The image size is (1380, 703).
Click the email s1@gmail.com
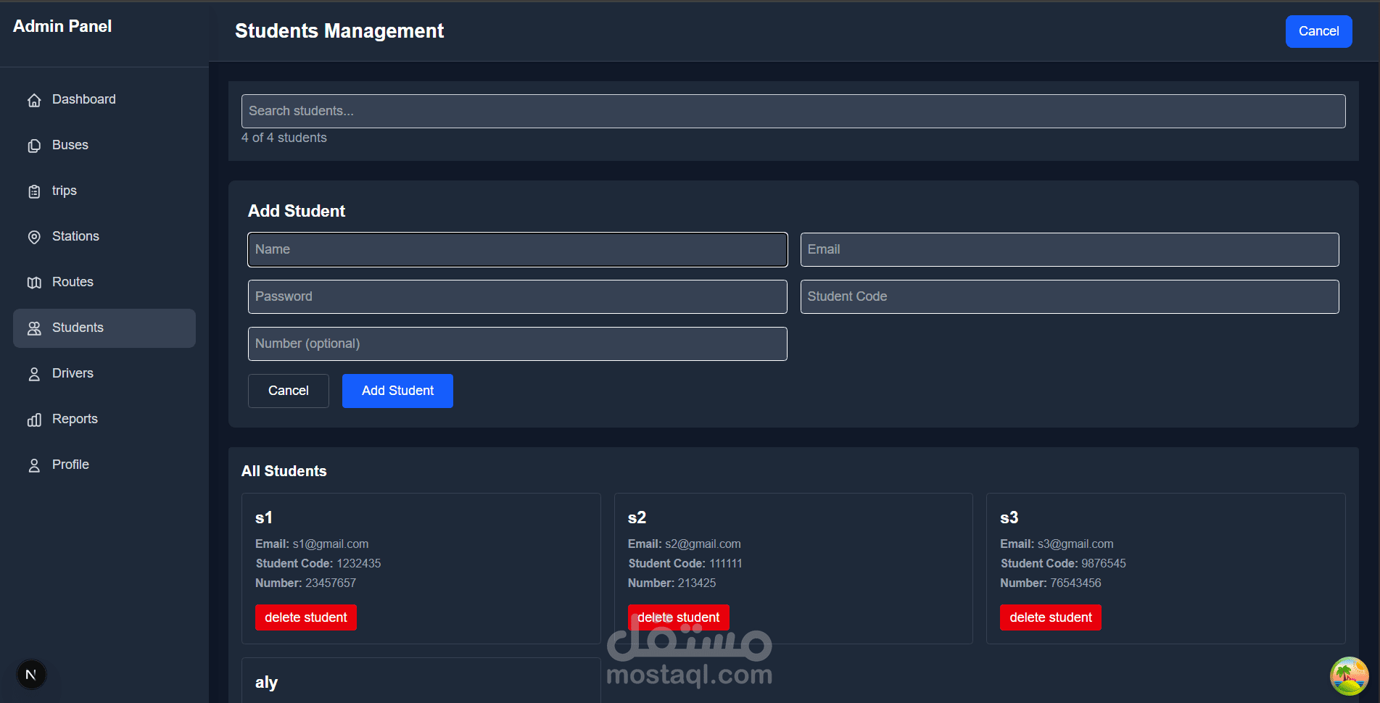tap(331, 544)
